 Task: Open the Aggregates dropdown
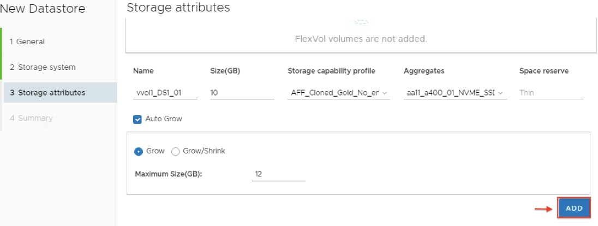[455, 93]
